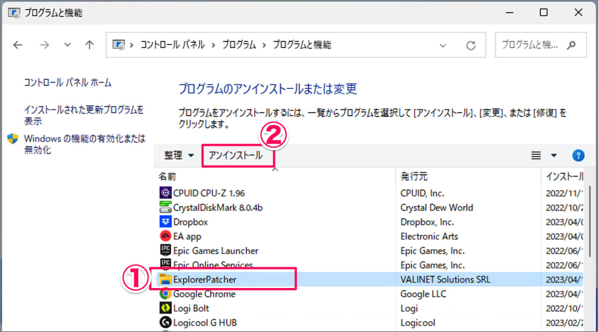Select プログラム in the breadcrumb path
Image resolution: width=598 pixels, height=332 pixels.
239,45
